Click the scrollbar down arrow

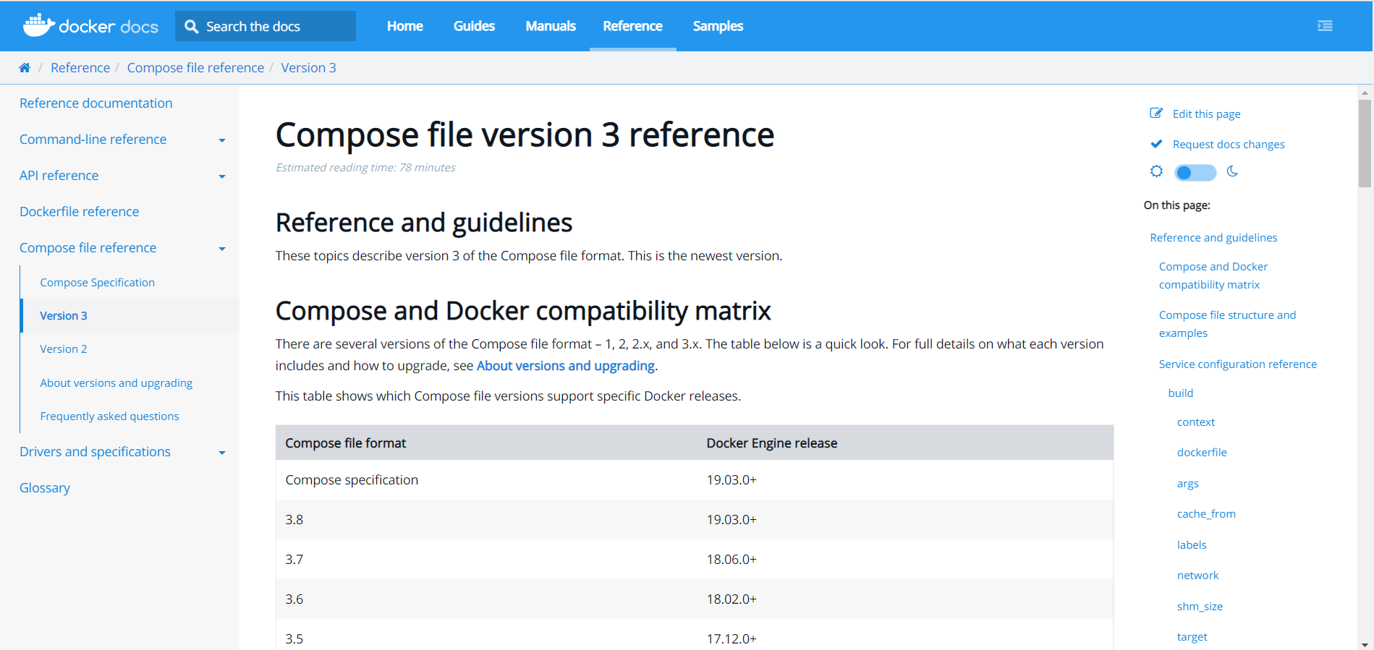coord(1365,644)
